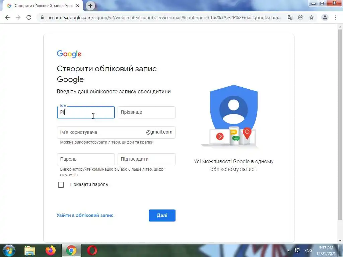Click the Усі можливості Google caption
This screenshot has height=257, width=343.
[x=233, y=165]
